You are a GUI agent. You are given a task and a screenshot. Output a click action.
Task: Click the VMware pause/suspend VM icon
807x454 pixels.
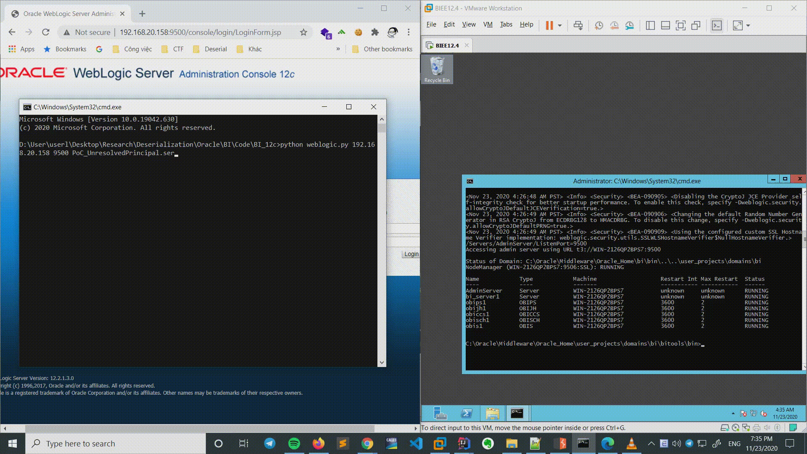point(549,26)
